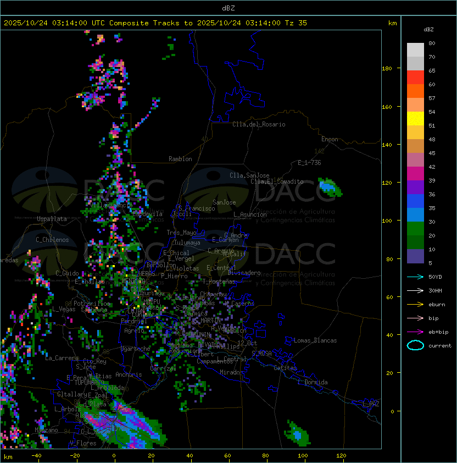
Task: Click the 'E_1-736' map label
Action: (309, 163)
